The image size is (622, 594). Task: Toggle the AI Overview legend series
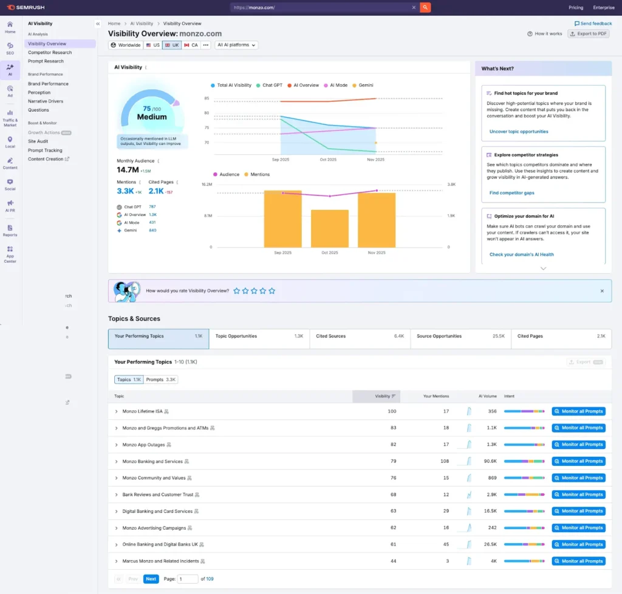pyautogui.click(x=303, y=85)
